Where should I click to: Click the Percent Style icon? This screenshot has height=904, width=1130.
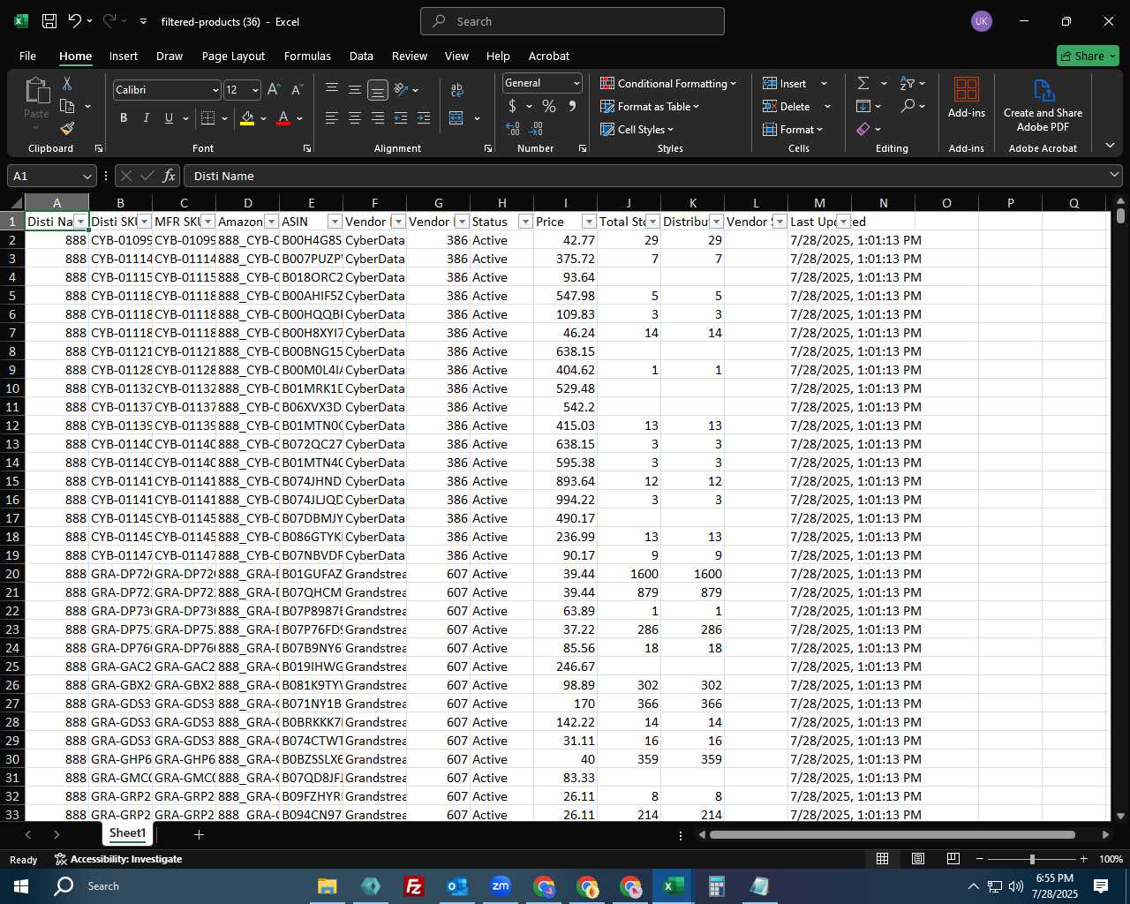tap(549, 106)
